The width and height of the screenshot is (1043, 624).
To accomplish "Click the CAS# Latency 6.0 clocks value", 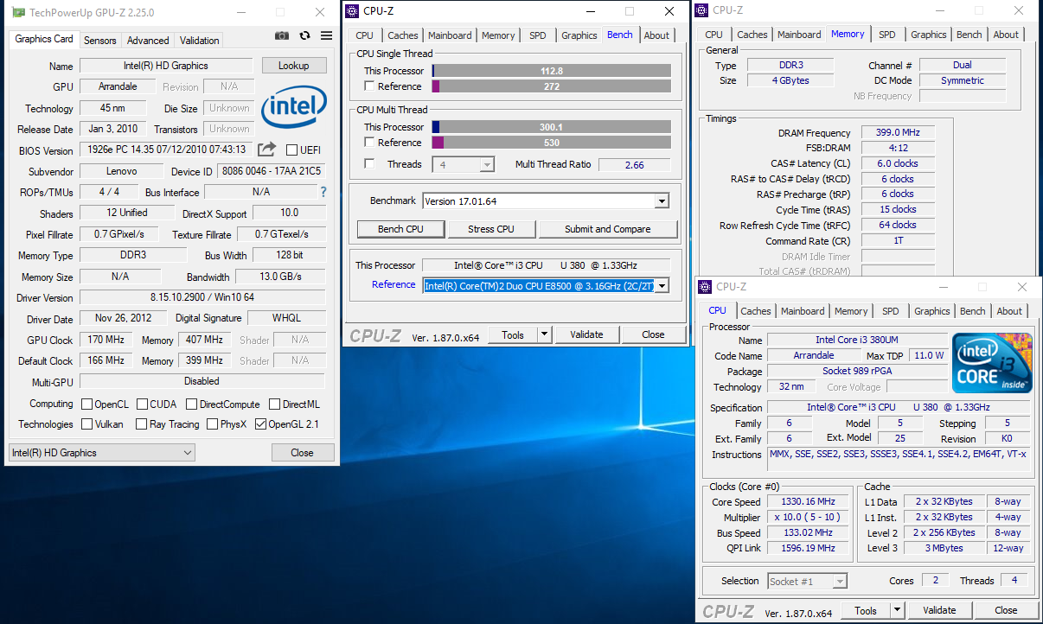I will tap(898, 163).
